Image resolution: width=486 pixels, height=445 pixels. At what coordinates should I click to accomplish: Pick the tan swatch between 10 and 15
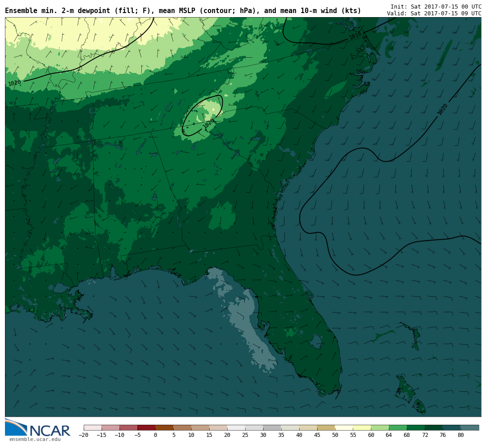[201, 427]
